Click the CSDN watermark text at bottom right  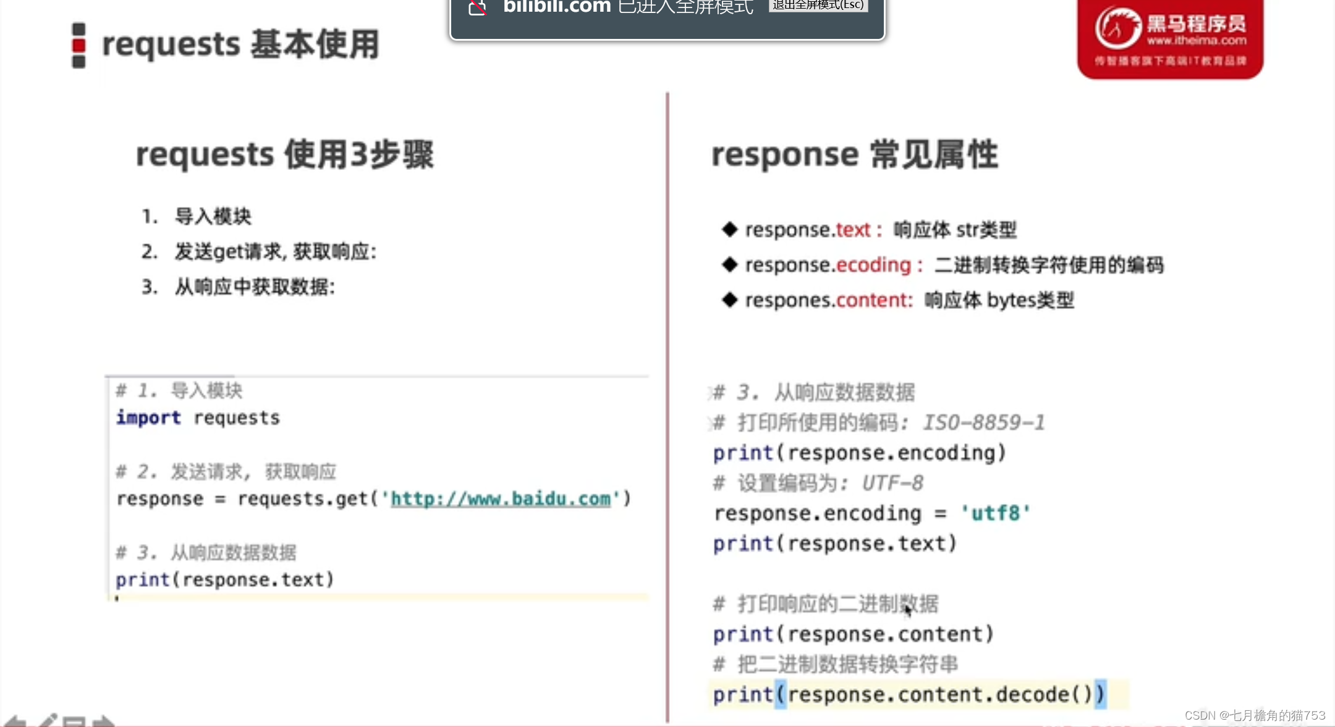1255,715
